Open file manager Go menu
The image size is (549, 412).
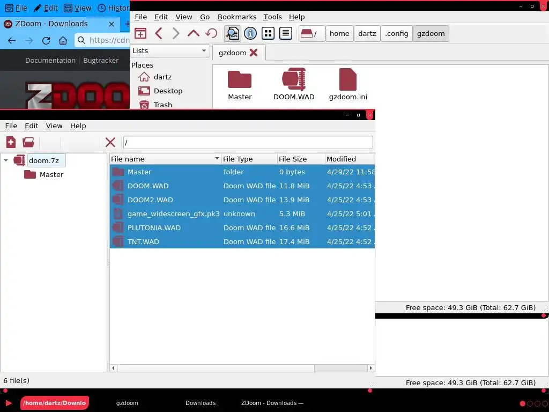pos(205,17)
